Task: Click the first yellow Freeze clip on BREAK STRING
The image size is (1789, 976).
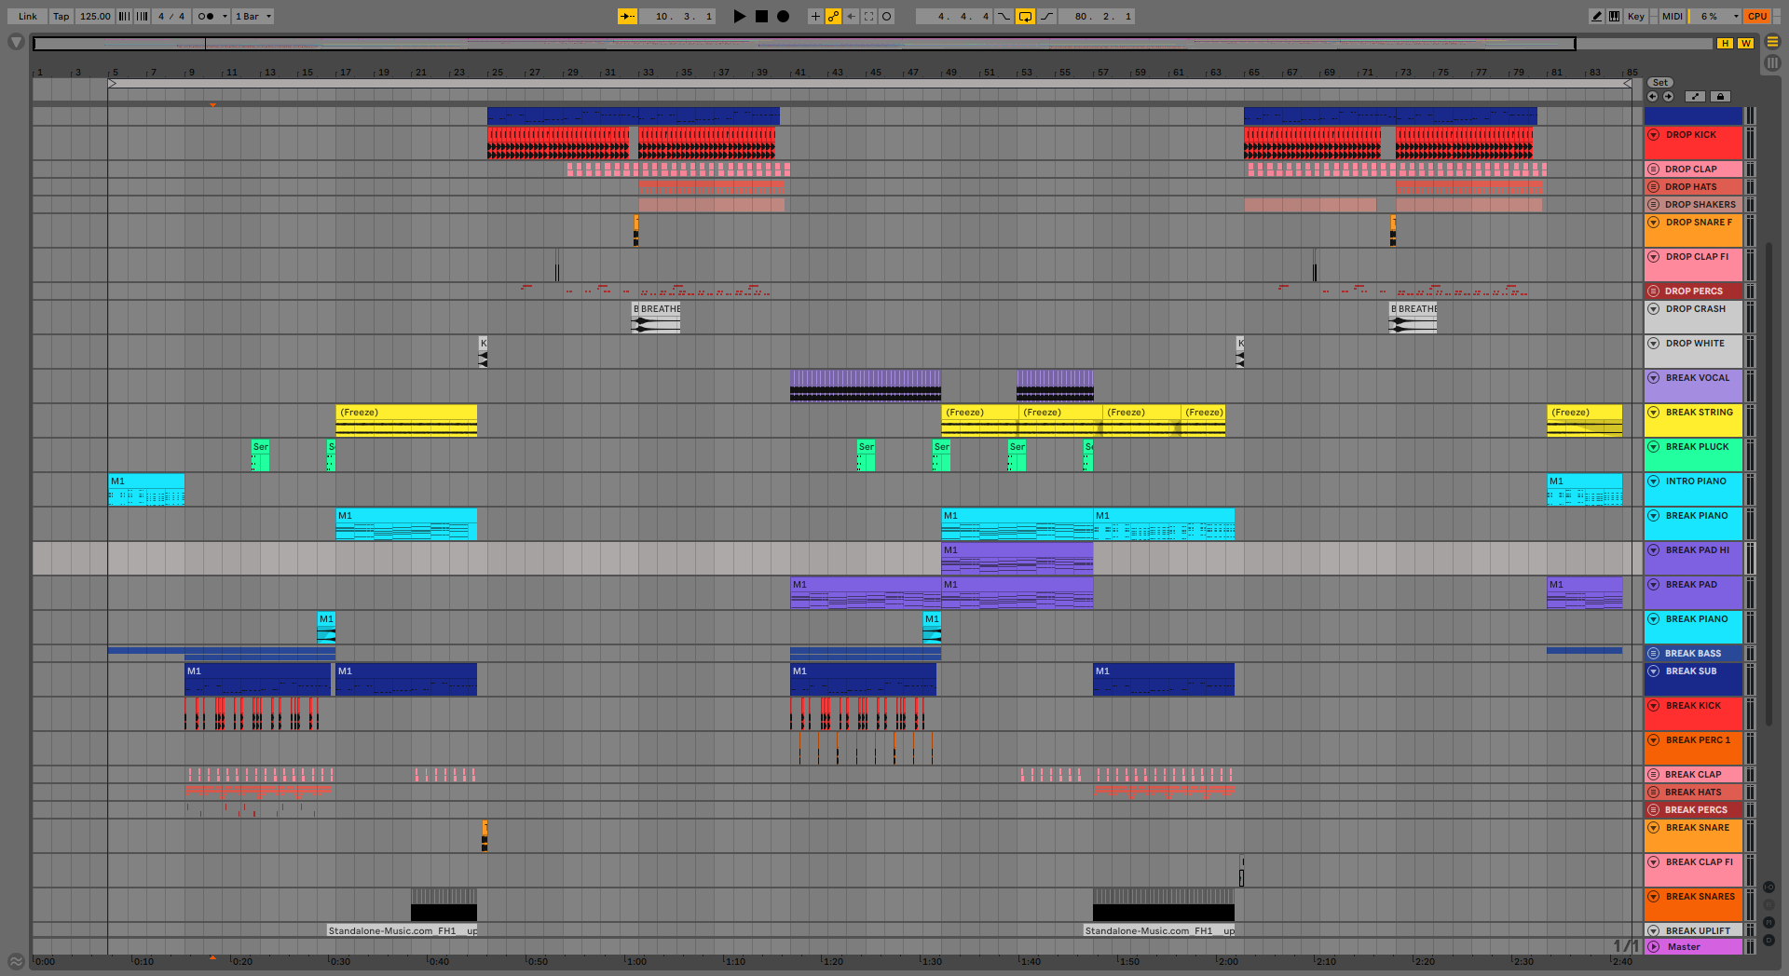Action: coord(406,421)
